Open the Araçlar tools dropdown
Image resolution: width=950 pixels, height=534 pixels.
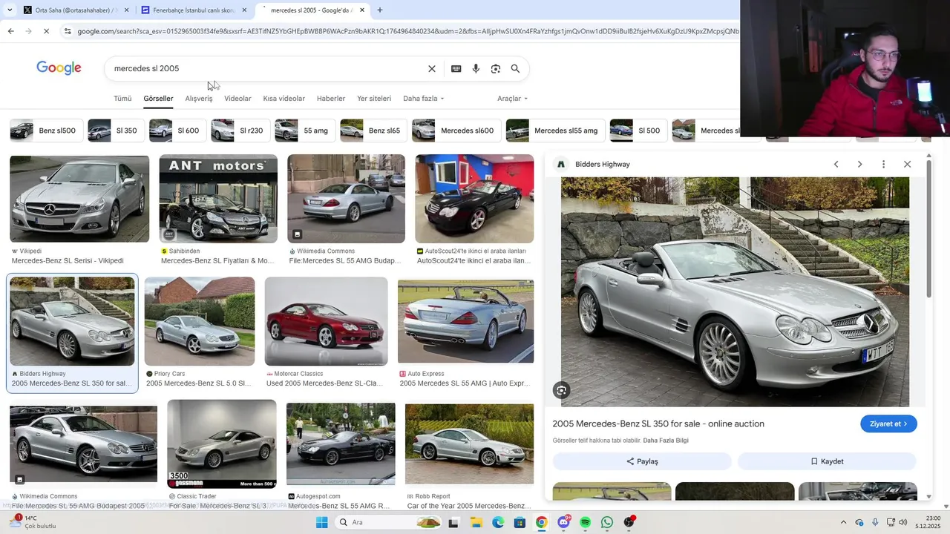512,98
